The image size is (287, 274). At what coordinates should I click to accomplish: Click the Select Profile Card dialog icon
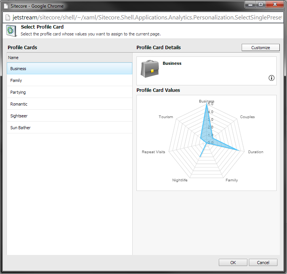[11, 31]
